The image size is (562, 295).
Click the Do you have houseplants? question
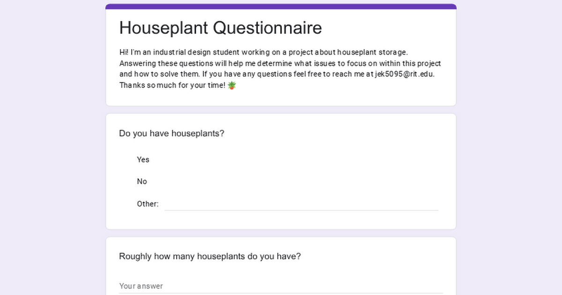(172, 133)
